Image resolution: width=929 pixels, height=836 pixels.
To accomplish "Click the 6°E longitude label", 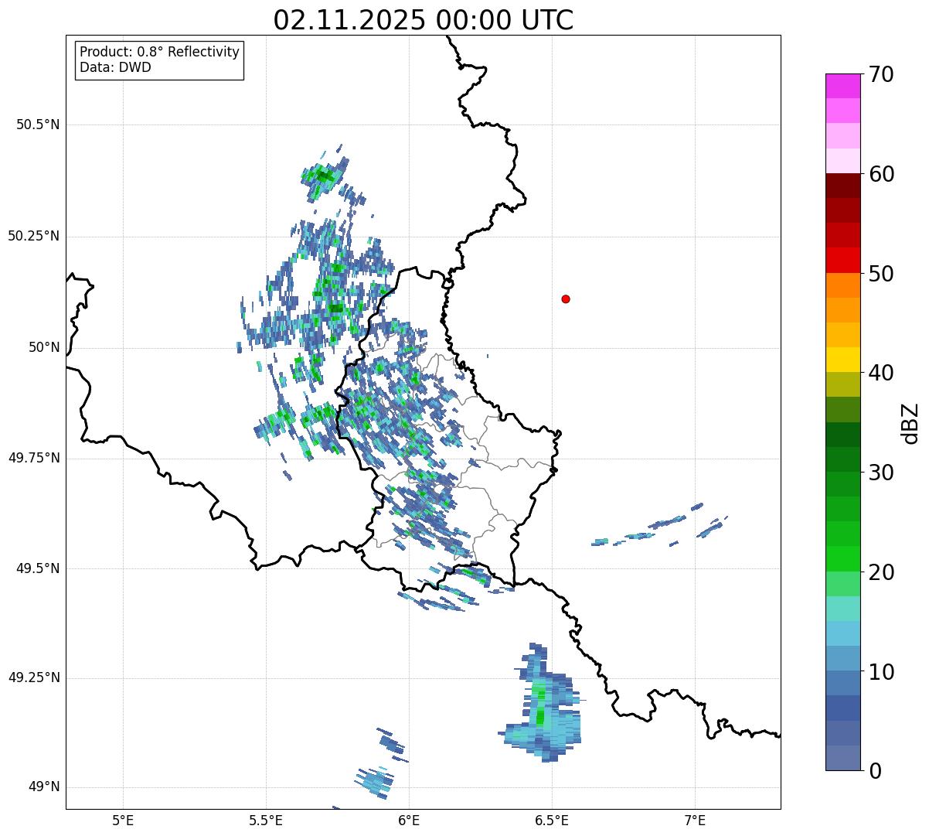I will (x=410, y=820).
